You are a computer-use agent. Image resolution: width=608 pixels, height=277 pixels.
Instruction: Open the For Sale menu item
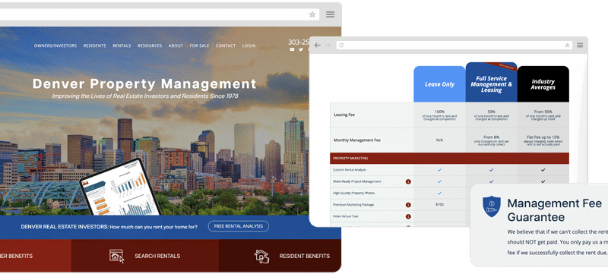199,46
